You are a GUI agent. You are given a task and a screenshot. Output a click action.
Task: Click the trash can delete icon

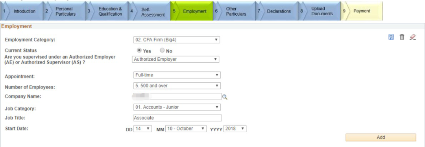point(402,37)
